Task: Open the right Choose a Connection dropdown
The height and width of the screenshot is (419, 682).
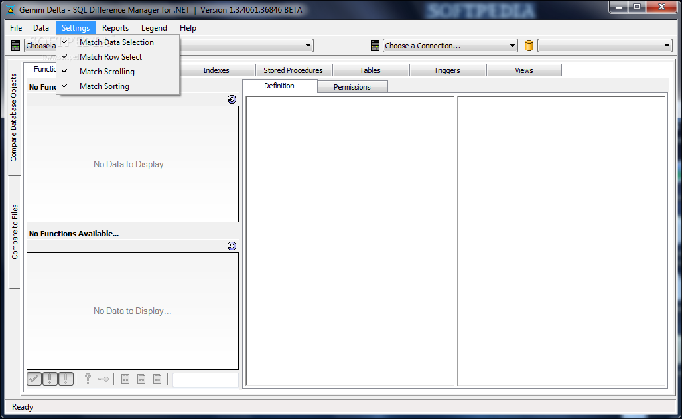Action: coord(450,46)
